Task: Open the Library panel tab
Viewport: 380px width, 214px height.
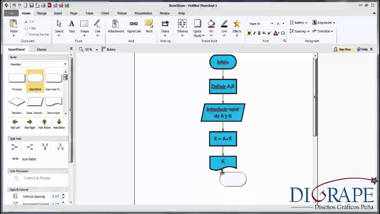Action: pos(42,49)
